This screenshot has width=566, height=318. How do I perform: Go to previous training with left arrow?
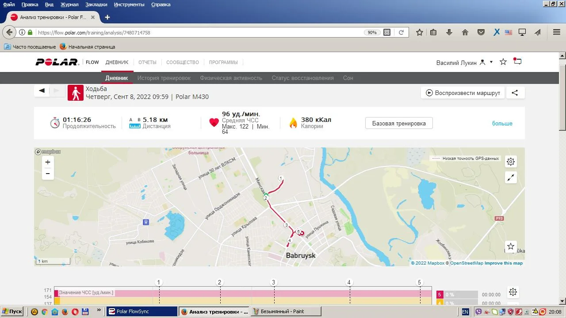[x=42, y=91]
